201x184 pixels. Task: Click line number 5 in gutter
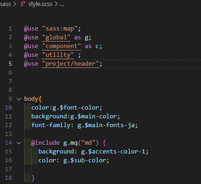10,64
